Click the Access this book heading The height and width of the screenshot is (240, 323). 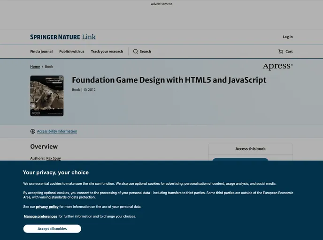click(251, 149)
